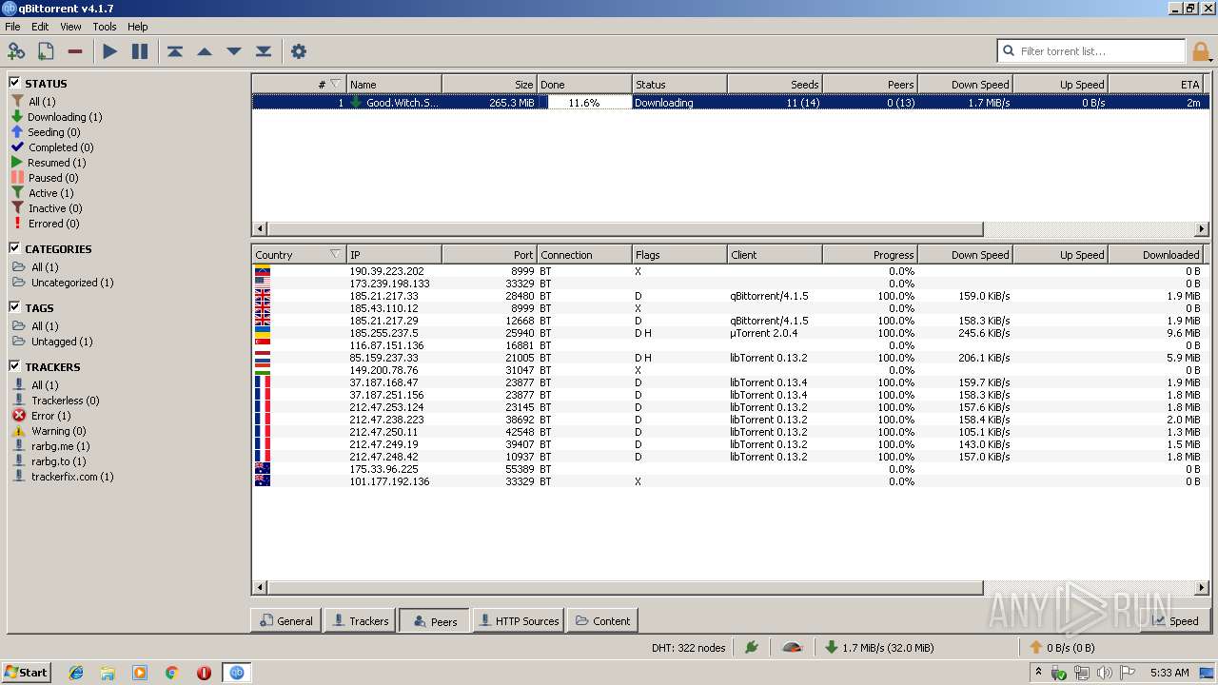Toggle the CATEGORIES section checkbox
The width and height of the screenshot is (1218, 685).
(14, 248)
